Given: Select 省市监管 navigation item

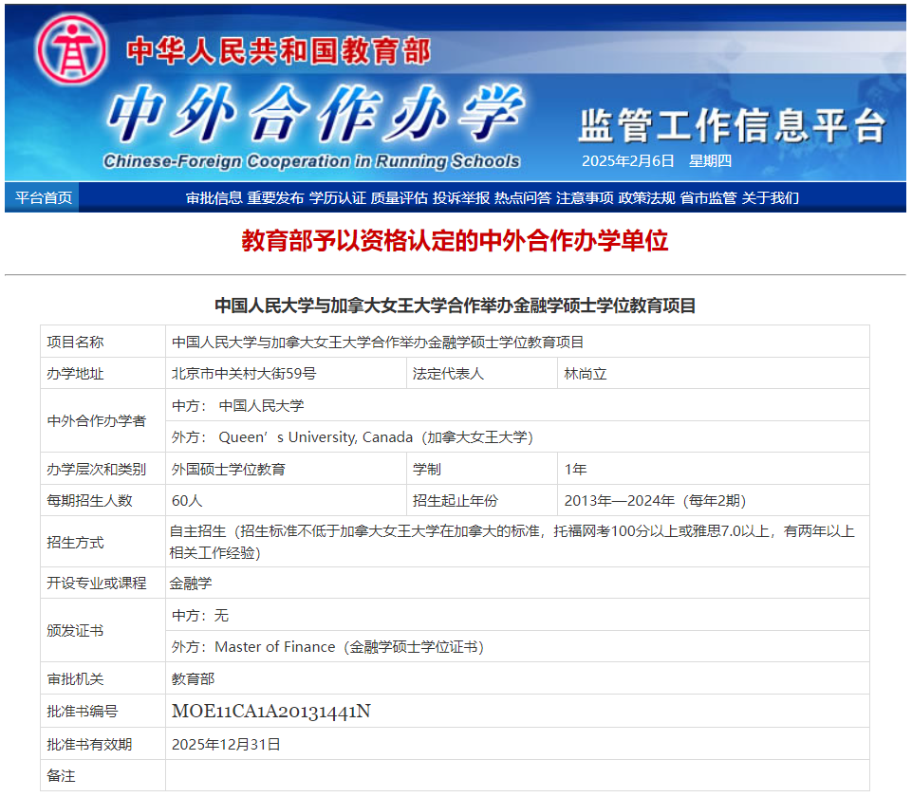Looking at the screenshot, I should tap(708, 198).
